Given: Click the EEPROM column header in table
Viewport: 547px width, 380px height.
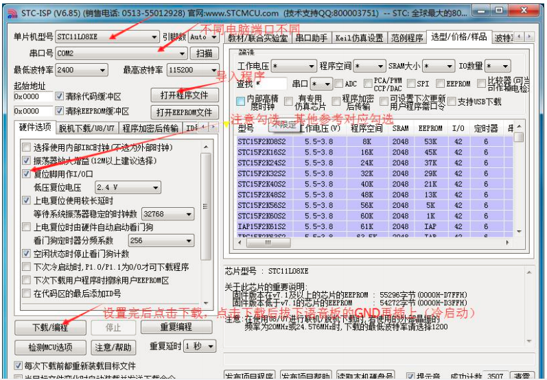Looking at the screenshot, I should (430, 129).
